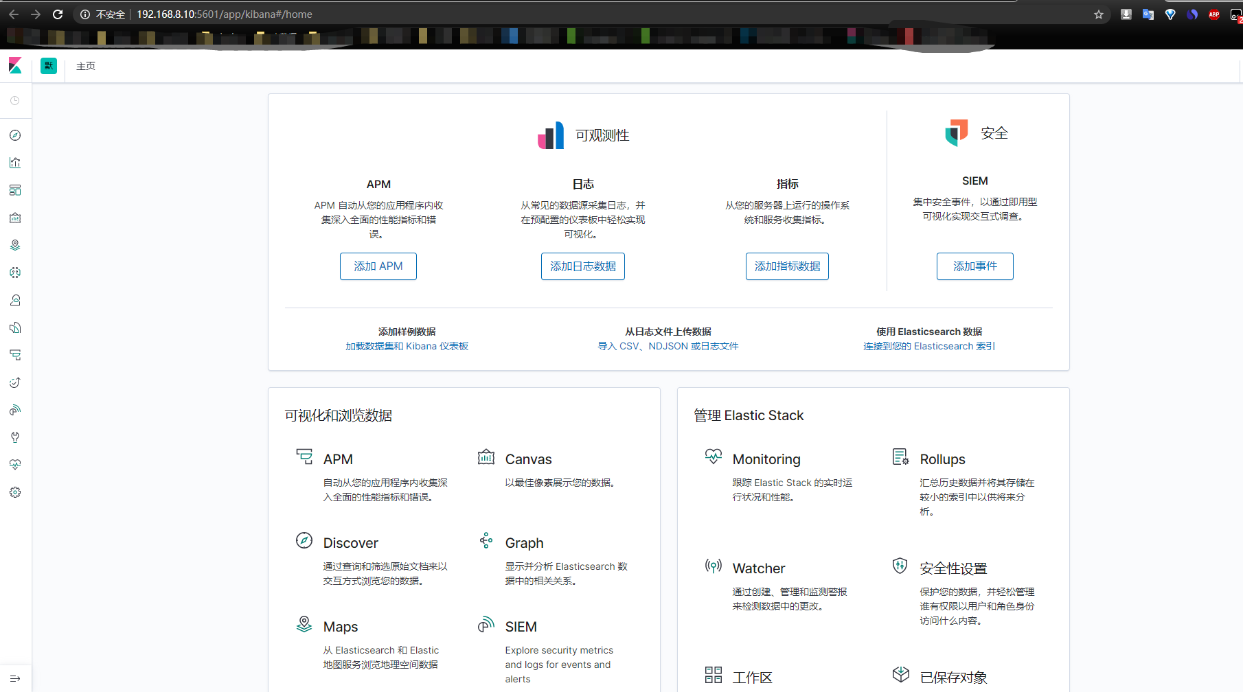Open Dashboard from the sidebar
This screenshot has height=692, width=1243.
point(15,190)
